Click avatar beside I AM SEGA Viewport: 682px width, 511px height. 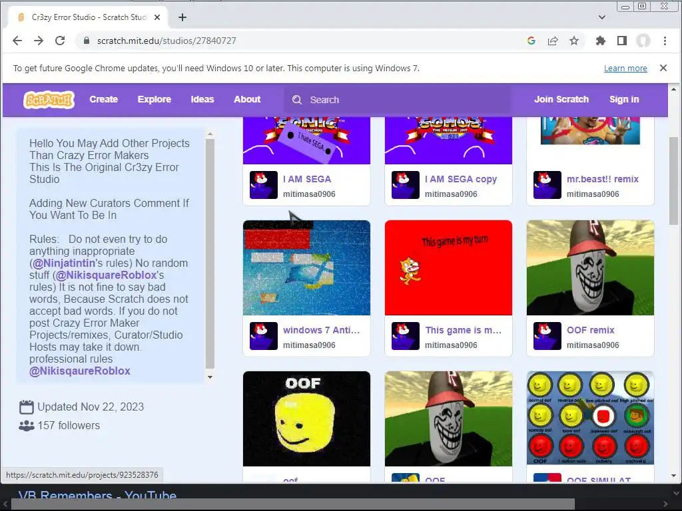pos(264,185)
